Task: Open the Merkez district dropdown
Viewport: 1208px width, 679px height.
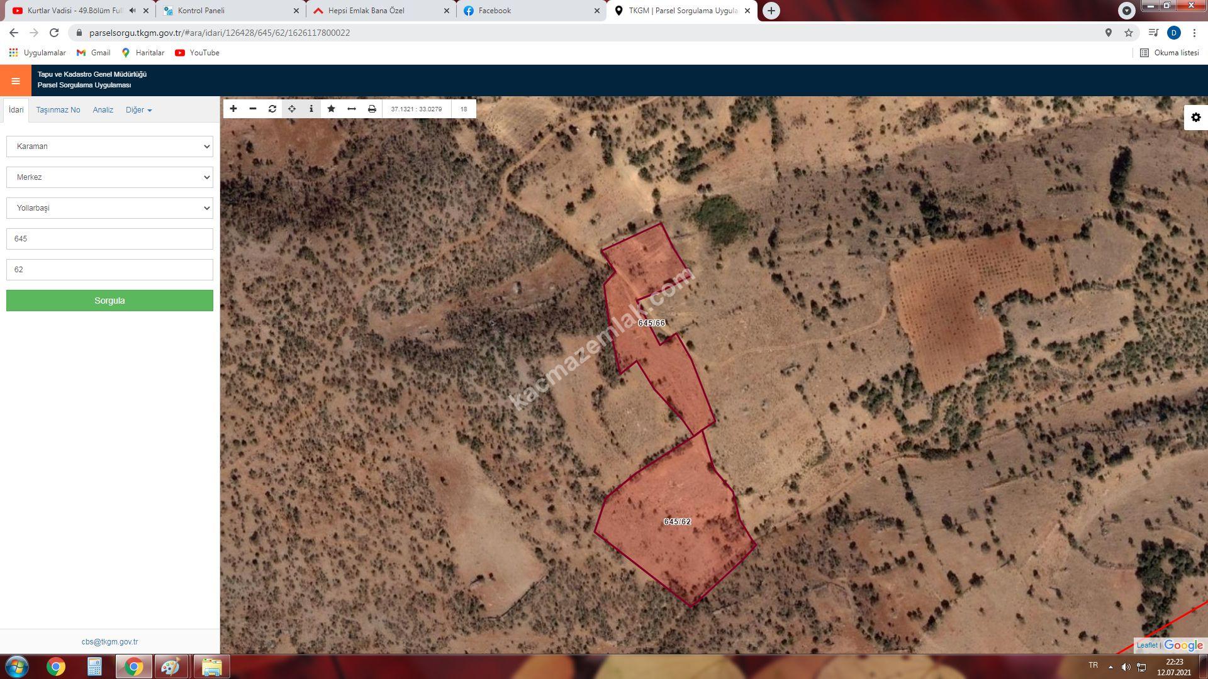Action: (109, 177)
